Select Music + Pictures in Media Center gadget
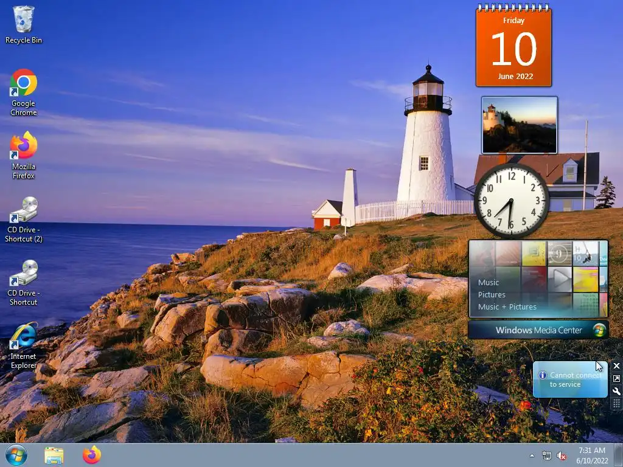This screenshot has width=623, height=467. tap(507, 307)
